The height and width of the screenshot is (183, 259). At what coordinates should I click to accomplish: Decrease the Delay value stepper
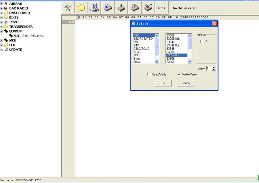[214, 70]
